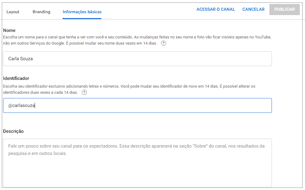Open the Layout tab
Screen dimensions: 305x190
tap(13, 12)
